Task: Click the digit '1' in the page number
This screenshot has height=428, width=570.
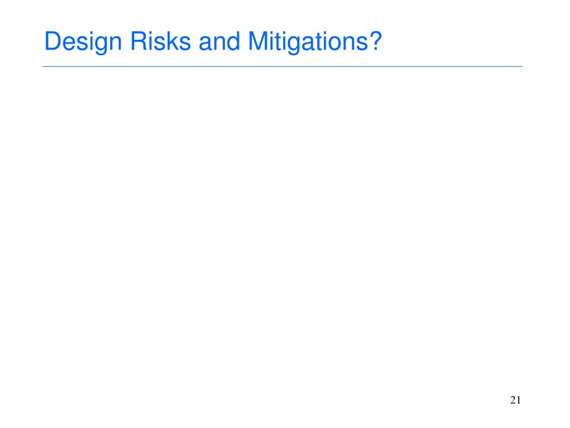Action: pyautogui.click(x=519, y=400)
